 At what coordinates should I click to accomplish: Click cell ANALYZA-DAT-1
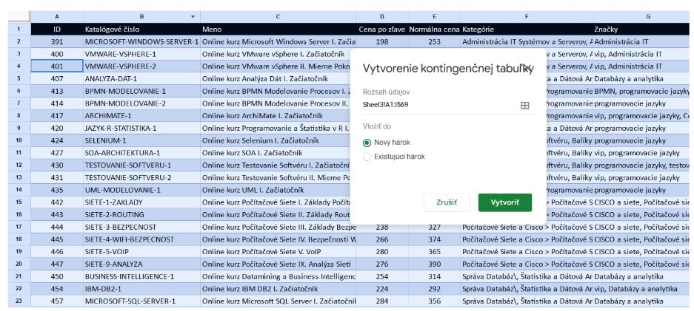click(x=141, y=78)
